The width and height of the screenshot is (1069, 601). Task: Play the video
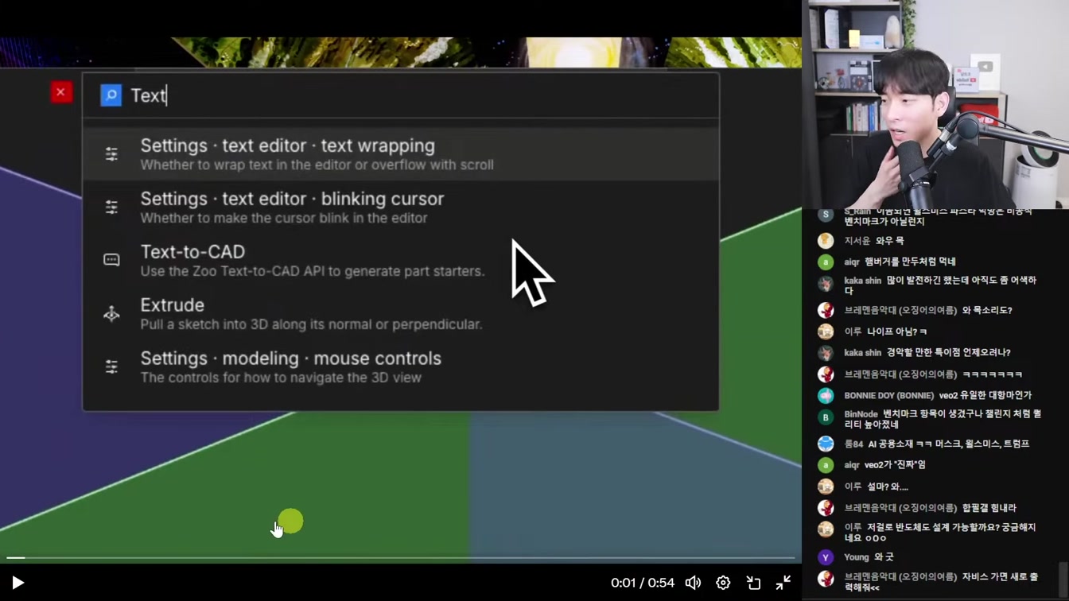[17, 583]
